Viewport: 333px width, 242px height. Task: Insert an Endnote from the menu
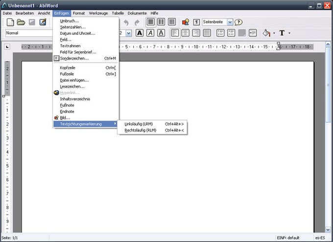(86, 111)
